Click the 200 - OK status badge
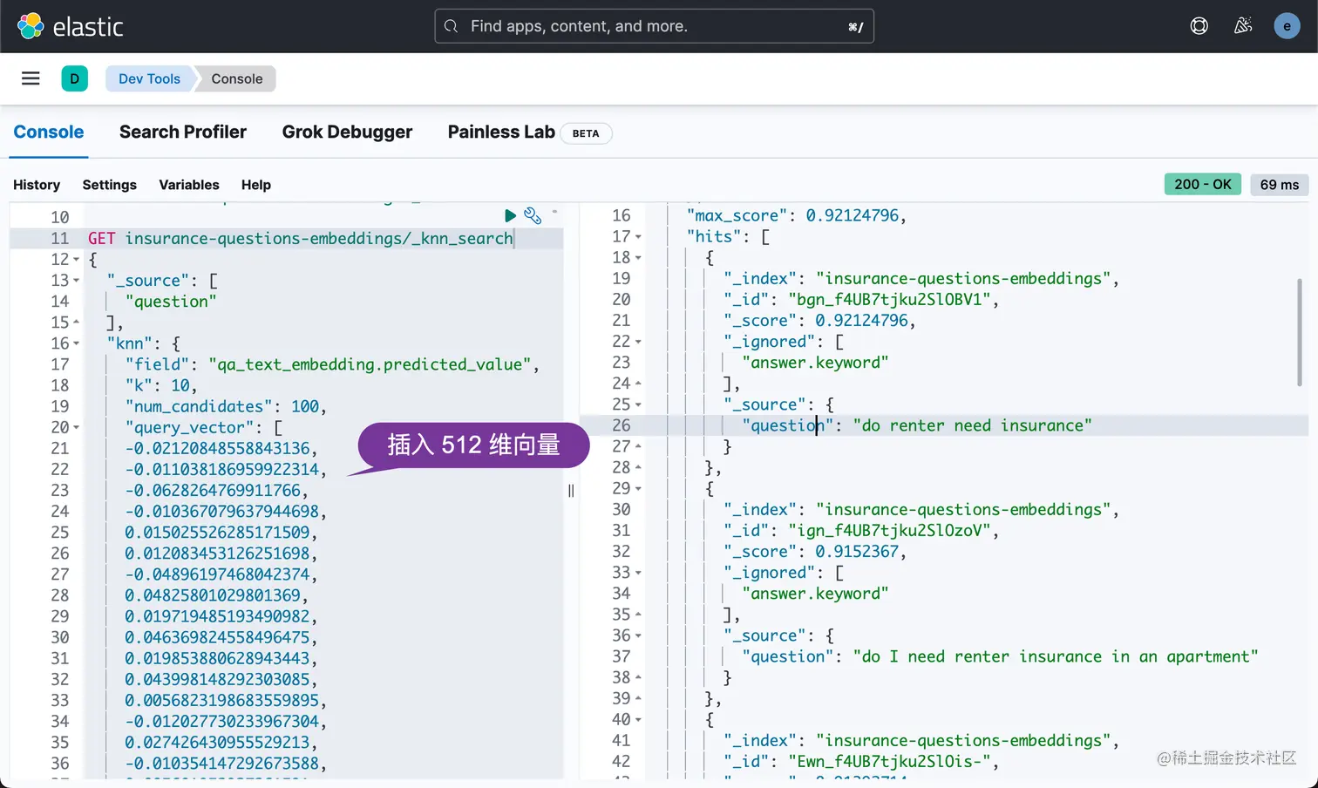Image resolution: width=1318 pixels, height=788 pixels. click(x=1203, y=184)
